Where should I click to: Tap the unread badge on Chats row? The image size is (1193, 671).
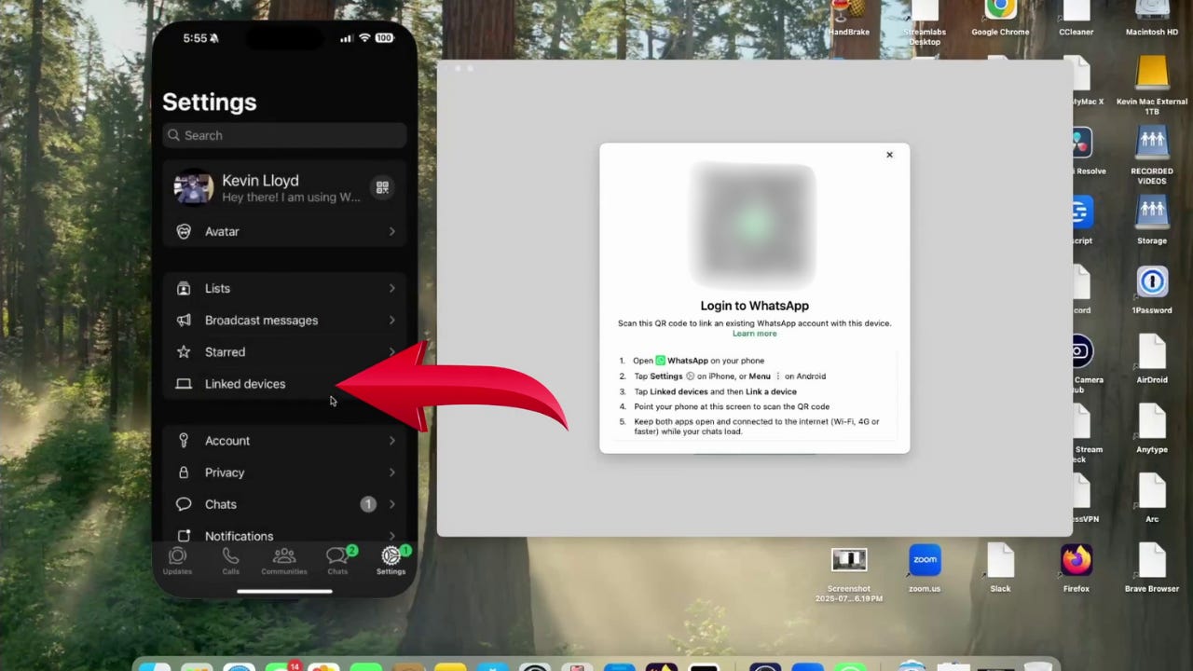point(368,504)
